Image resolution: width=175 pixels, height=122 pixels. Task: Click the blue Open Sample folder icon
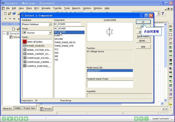[14, 13]
